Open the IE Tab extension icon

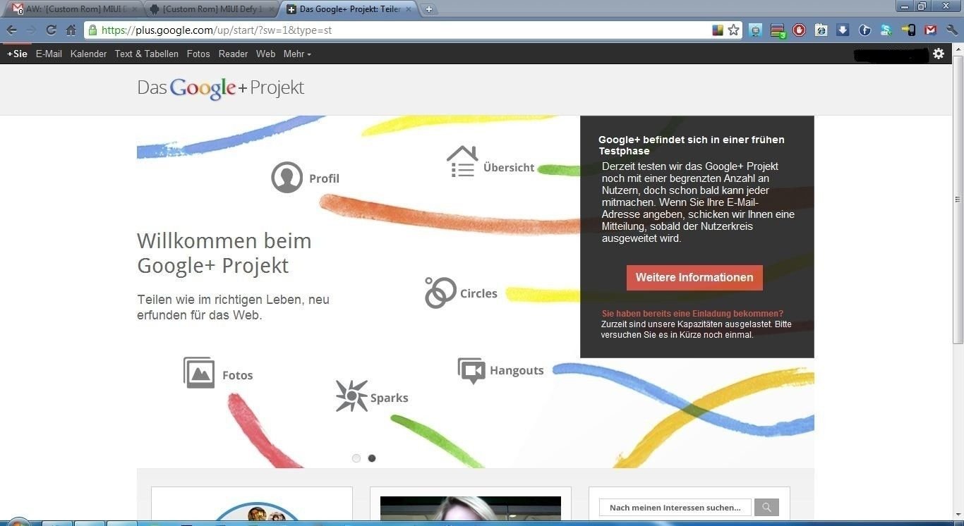821,30
